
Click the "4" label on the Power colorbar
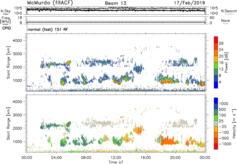[220, 82]
